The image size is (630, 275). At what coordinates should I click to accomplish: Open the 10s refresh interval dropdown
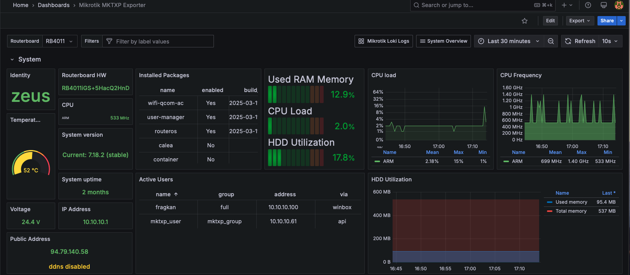pyautogui.click(x=610, y=41)
